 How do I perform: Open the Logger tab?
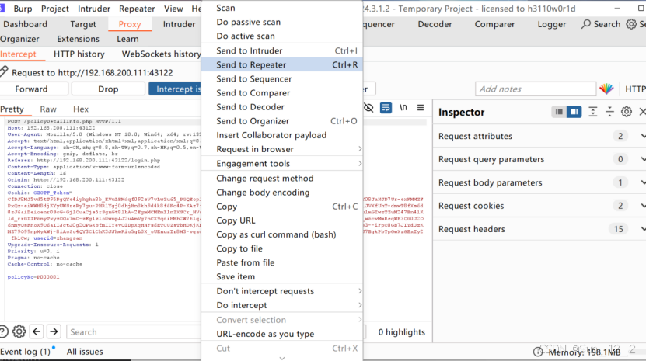tap(552, 24)
